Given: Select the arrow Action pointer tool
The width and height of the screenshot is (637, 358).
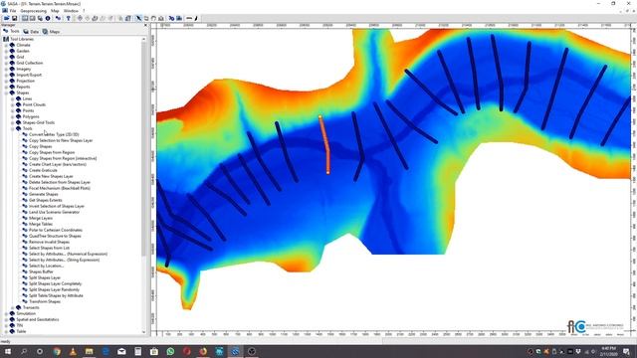Looking at the screenshot, I should point(138,18).
